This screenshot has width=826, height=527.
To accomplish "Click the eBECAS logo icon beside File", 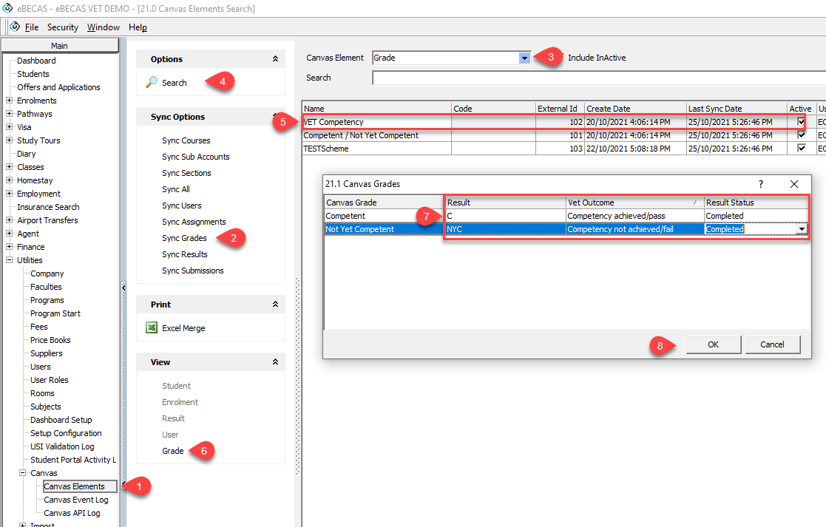I will point(15,27).
